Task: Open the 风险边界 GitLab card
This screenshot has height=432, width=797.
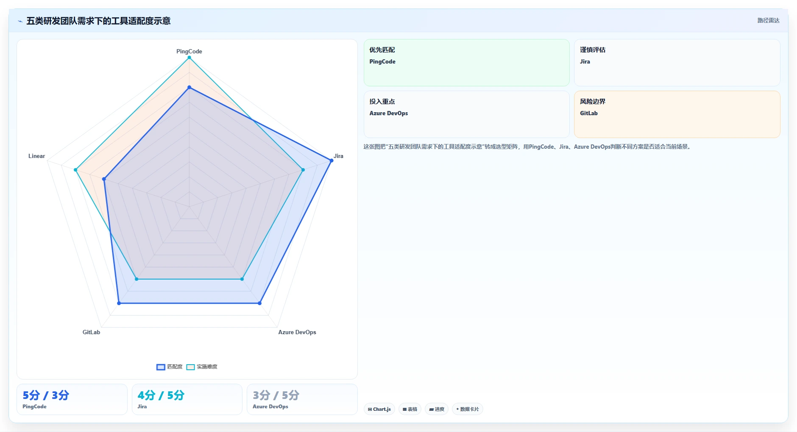Action: point(677,114)
